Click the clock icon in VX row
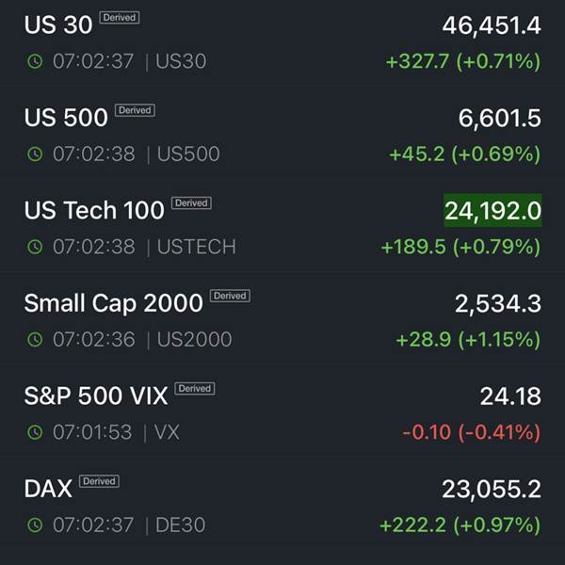This screenshot has width=565, height=565. (x=35, y=432)
